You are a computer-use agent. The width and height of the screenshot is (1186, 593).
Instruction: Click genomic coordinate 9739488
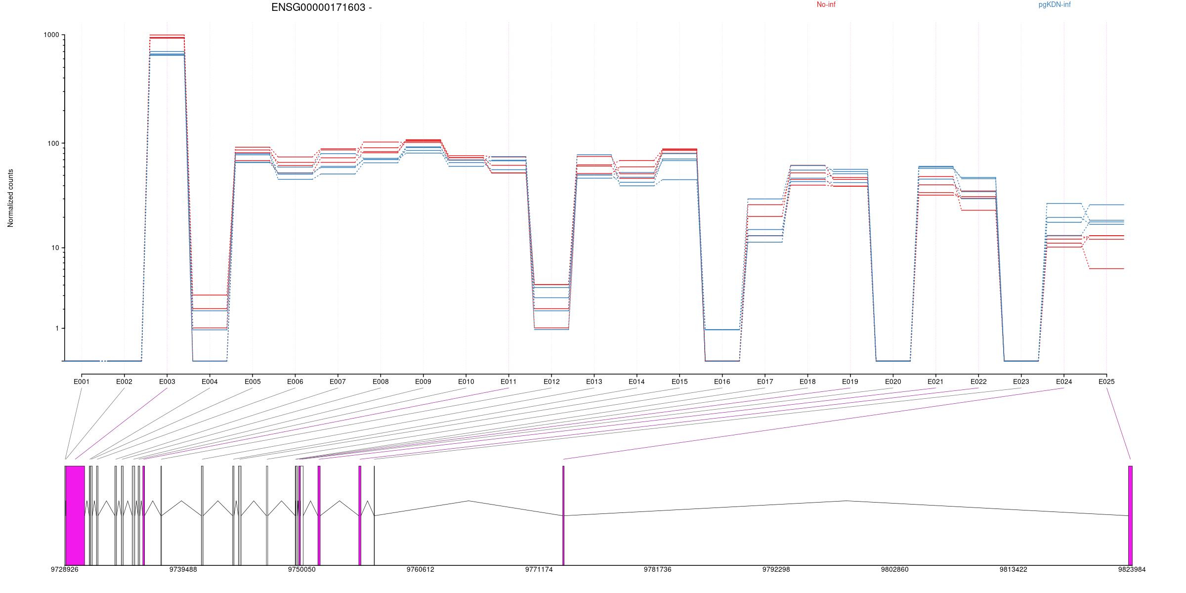click(183, 569)
